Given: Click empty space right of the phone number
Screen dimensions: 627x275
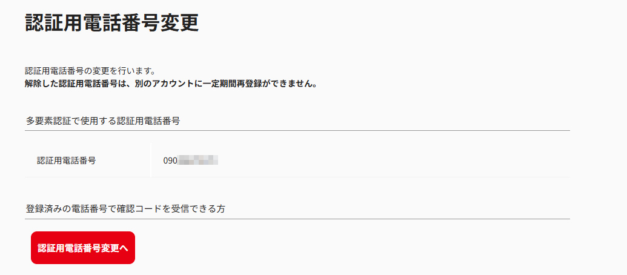Looking at the screenshot, I should [394, 161].
